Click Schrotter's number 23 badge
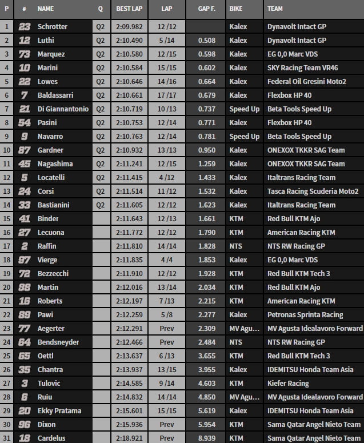 pyautogui.click(x=24, y=27)
